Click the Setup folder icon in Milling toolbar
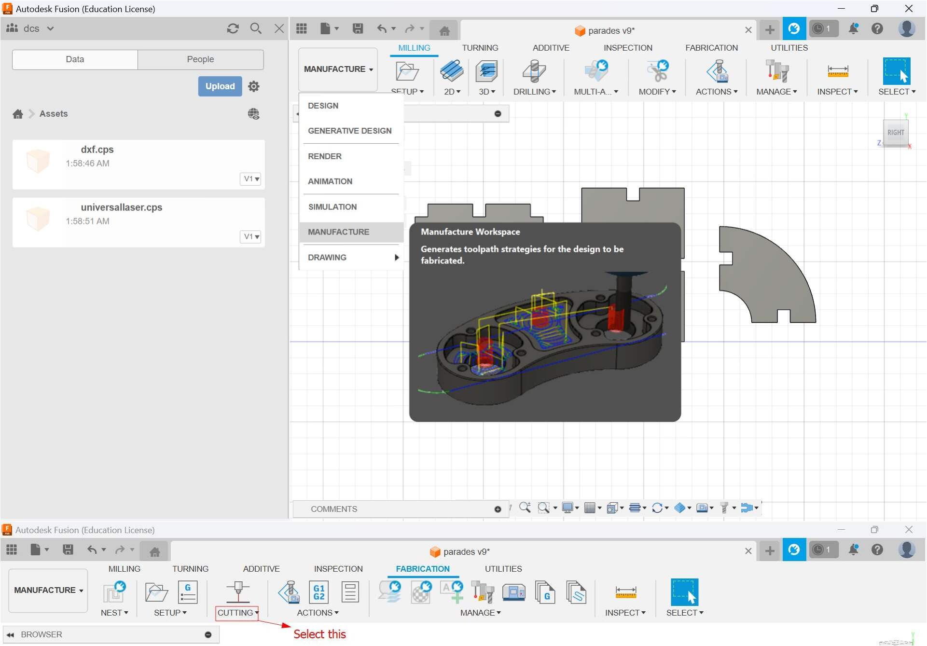927x646 pixels. point(407,71)
